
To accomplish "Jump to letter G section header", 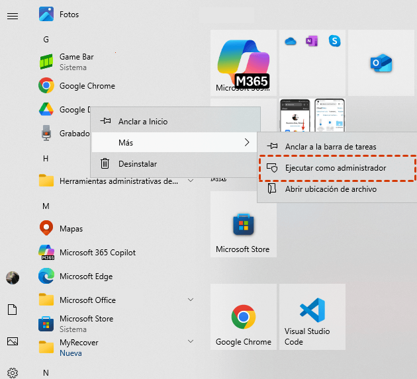I will click(x=46, y=40).
